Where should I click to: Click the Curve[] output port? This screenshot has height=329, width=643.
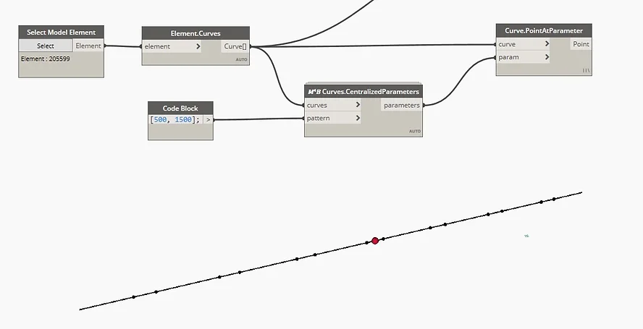[x=235, y=47]
